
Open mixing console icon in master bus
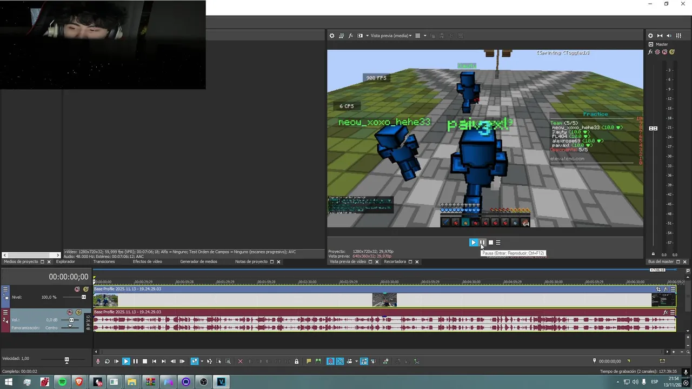678,36
